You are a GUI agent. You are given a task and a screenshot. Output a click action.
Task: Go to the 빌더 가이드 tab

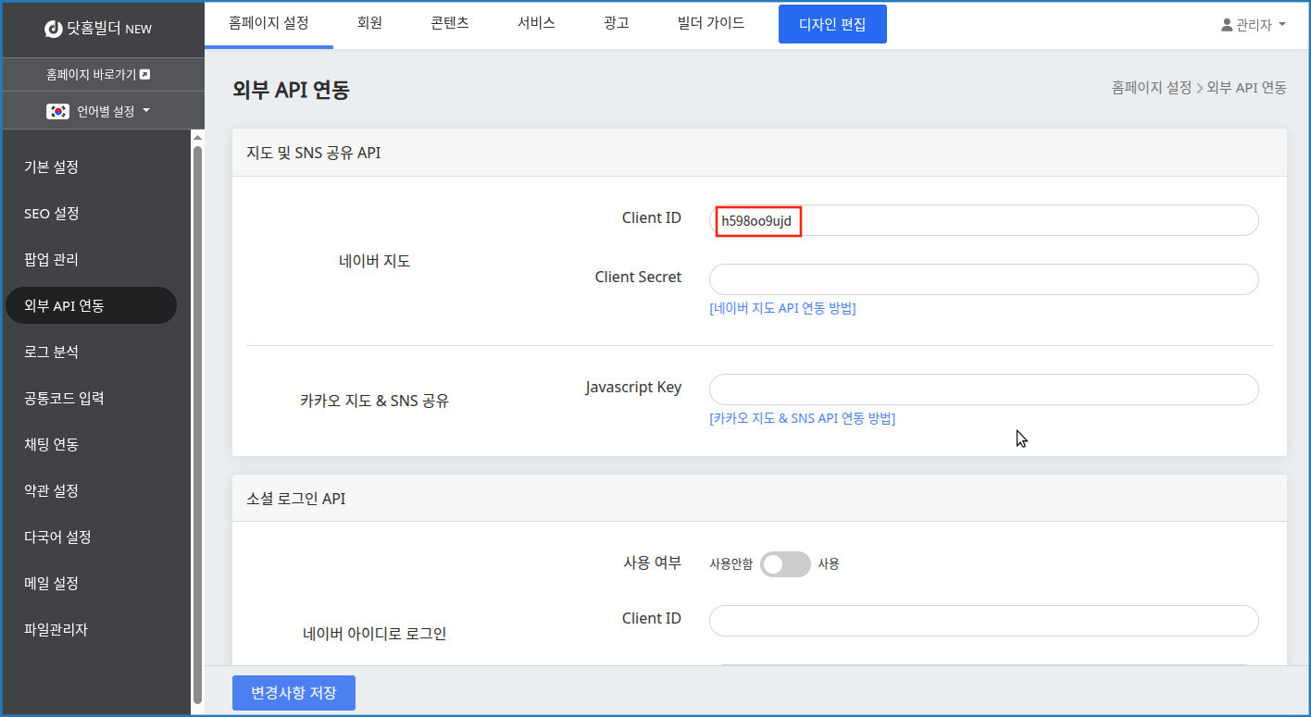(x=711, y=23)
